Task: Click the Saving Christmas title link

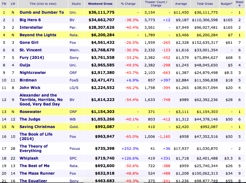Action: 37,127
